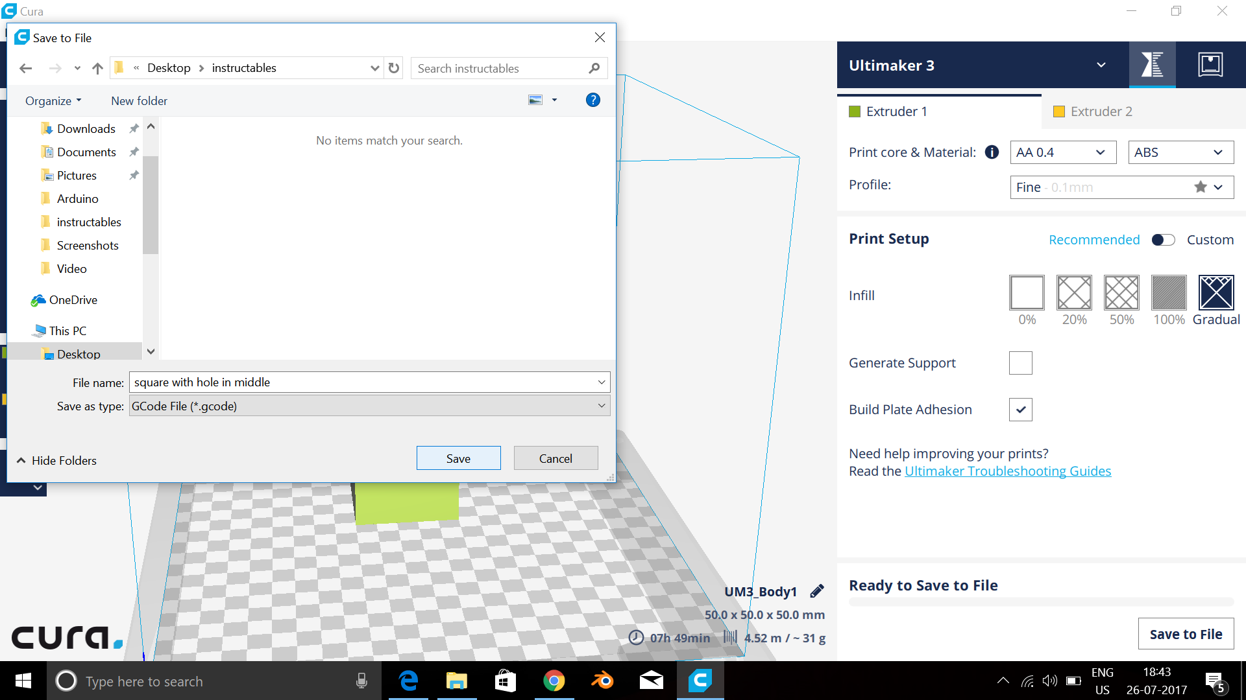Click instructables in the address bar breadcrumb
Image resolution: width=1246 pixels, height=700 pixels.
point(244,68)
